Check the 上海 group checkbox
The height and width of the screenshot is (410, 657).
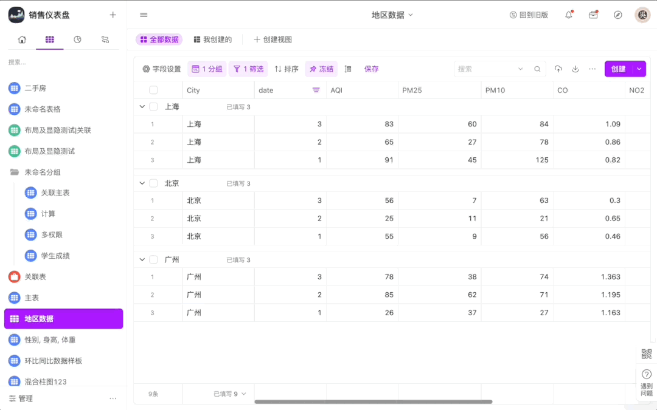153,107
